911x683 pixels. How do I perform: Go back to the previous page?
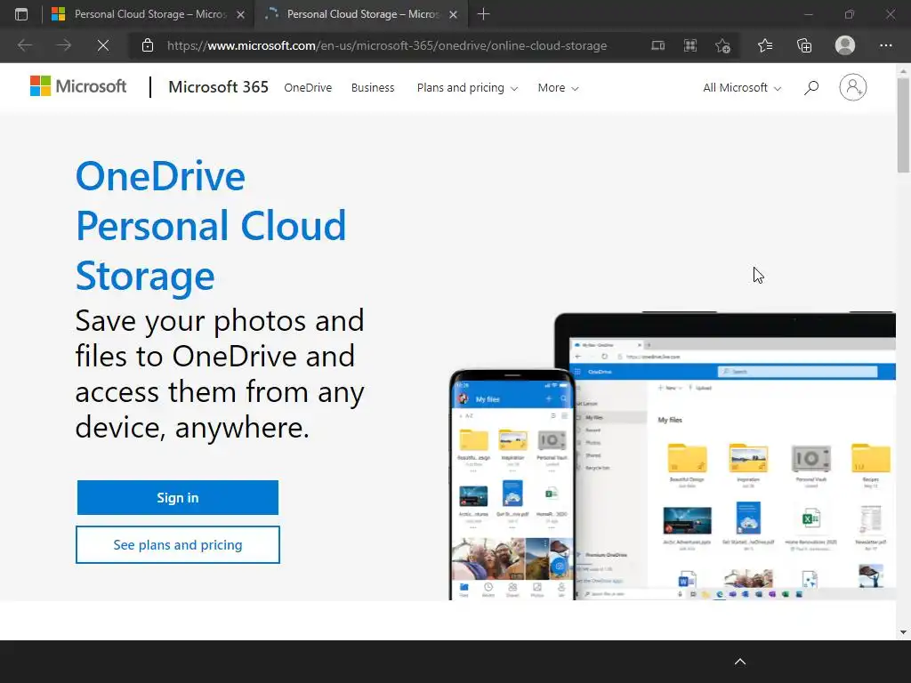(25, 45)
